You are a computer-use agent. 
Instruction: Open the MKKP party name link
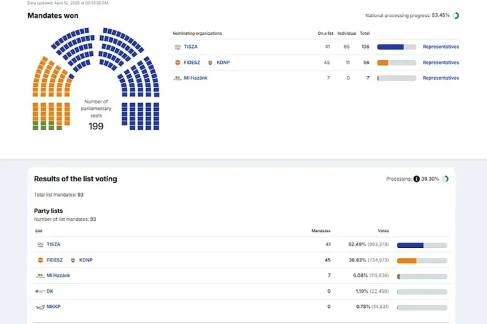(x=54, y=307)
